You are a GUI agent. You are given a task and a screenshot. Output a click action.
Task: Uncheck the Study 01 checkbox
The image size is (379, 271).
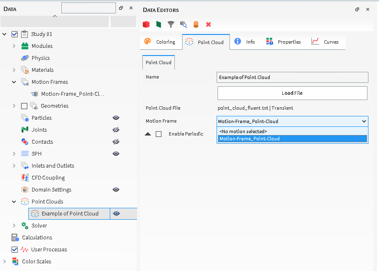pos(14,34)
